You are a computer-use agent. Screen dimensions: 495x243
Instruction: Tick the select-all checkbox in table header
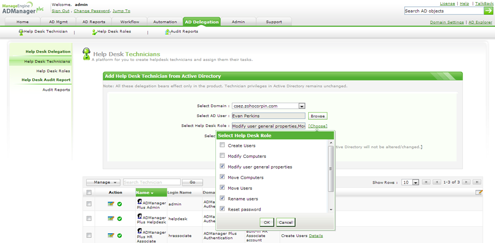[x=89, y=192]
